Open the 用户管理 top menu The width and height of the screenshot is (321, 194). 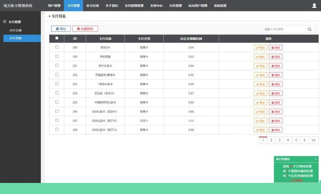[x=54, y=6]
